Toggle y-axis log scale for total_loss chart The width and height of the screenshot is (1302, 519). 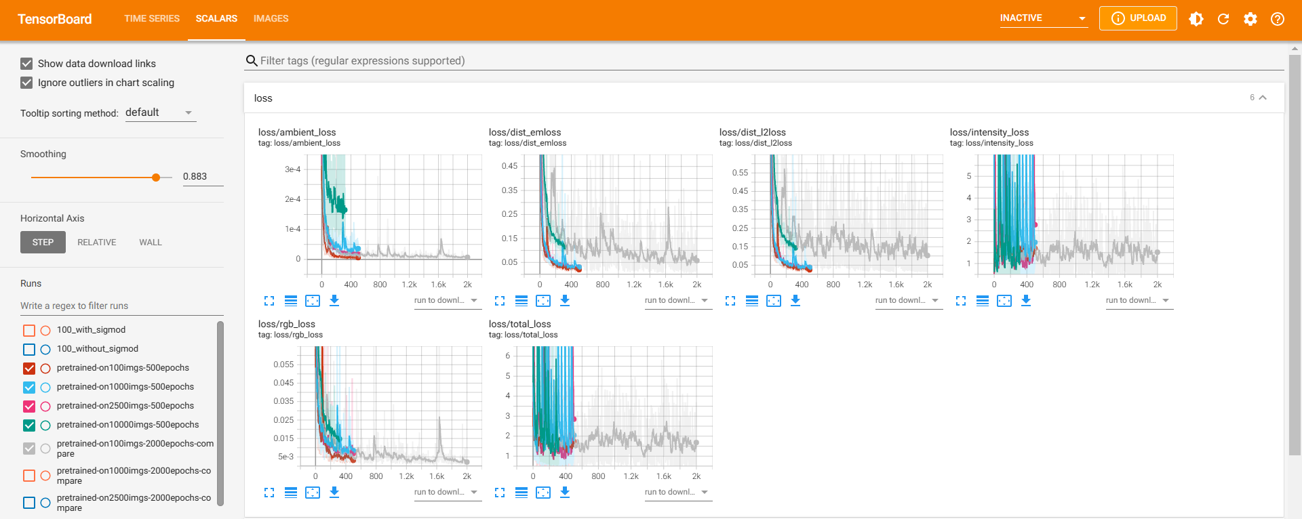click(521, 493)
